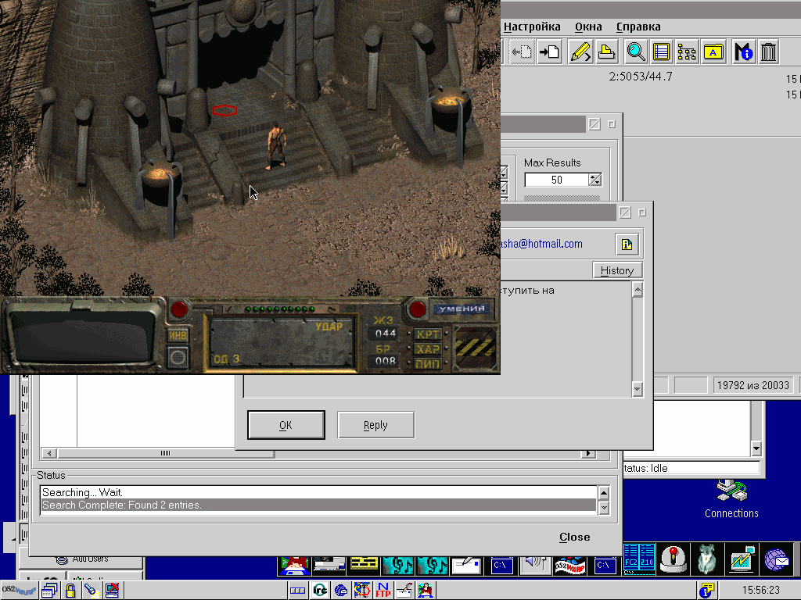This screenshot has width=801, height=600.
Task: Open the Connections desktop icon
Action: [x=731, y=498]
